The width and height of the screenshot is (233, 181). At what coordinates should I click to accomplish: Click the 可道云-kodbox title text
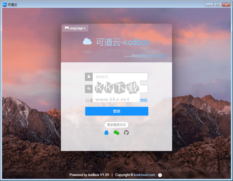(x=123, y=42)
